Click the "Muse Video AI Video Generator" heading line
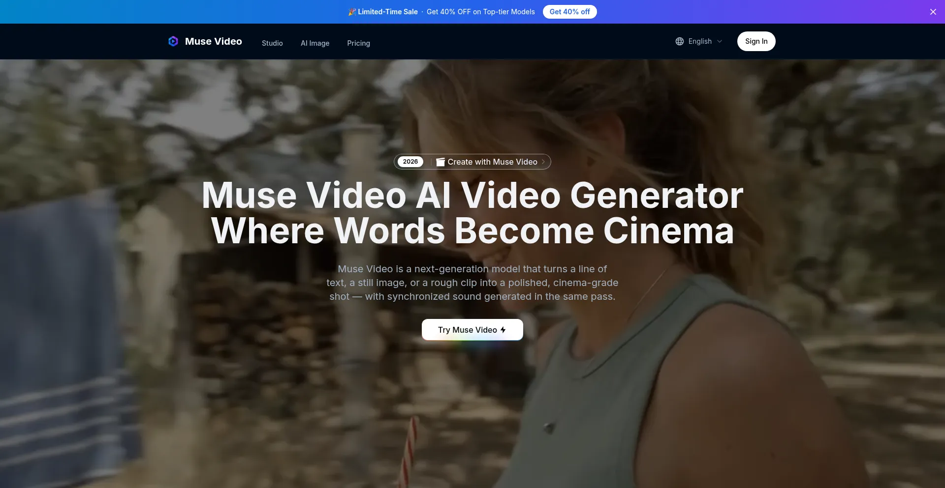This screenshot has height=488, width=945. point(472,195)
